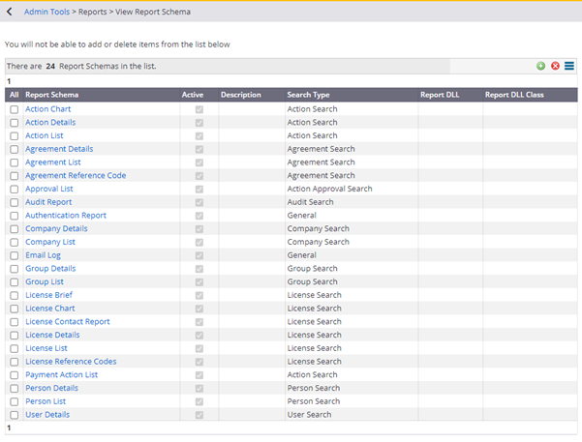Viewport: 582px width, 442px height.
Task: Open the Payment Action List schema
Action: pos(61,375)
